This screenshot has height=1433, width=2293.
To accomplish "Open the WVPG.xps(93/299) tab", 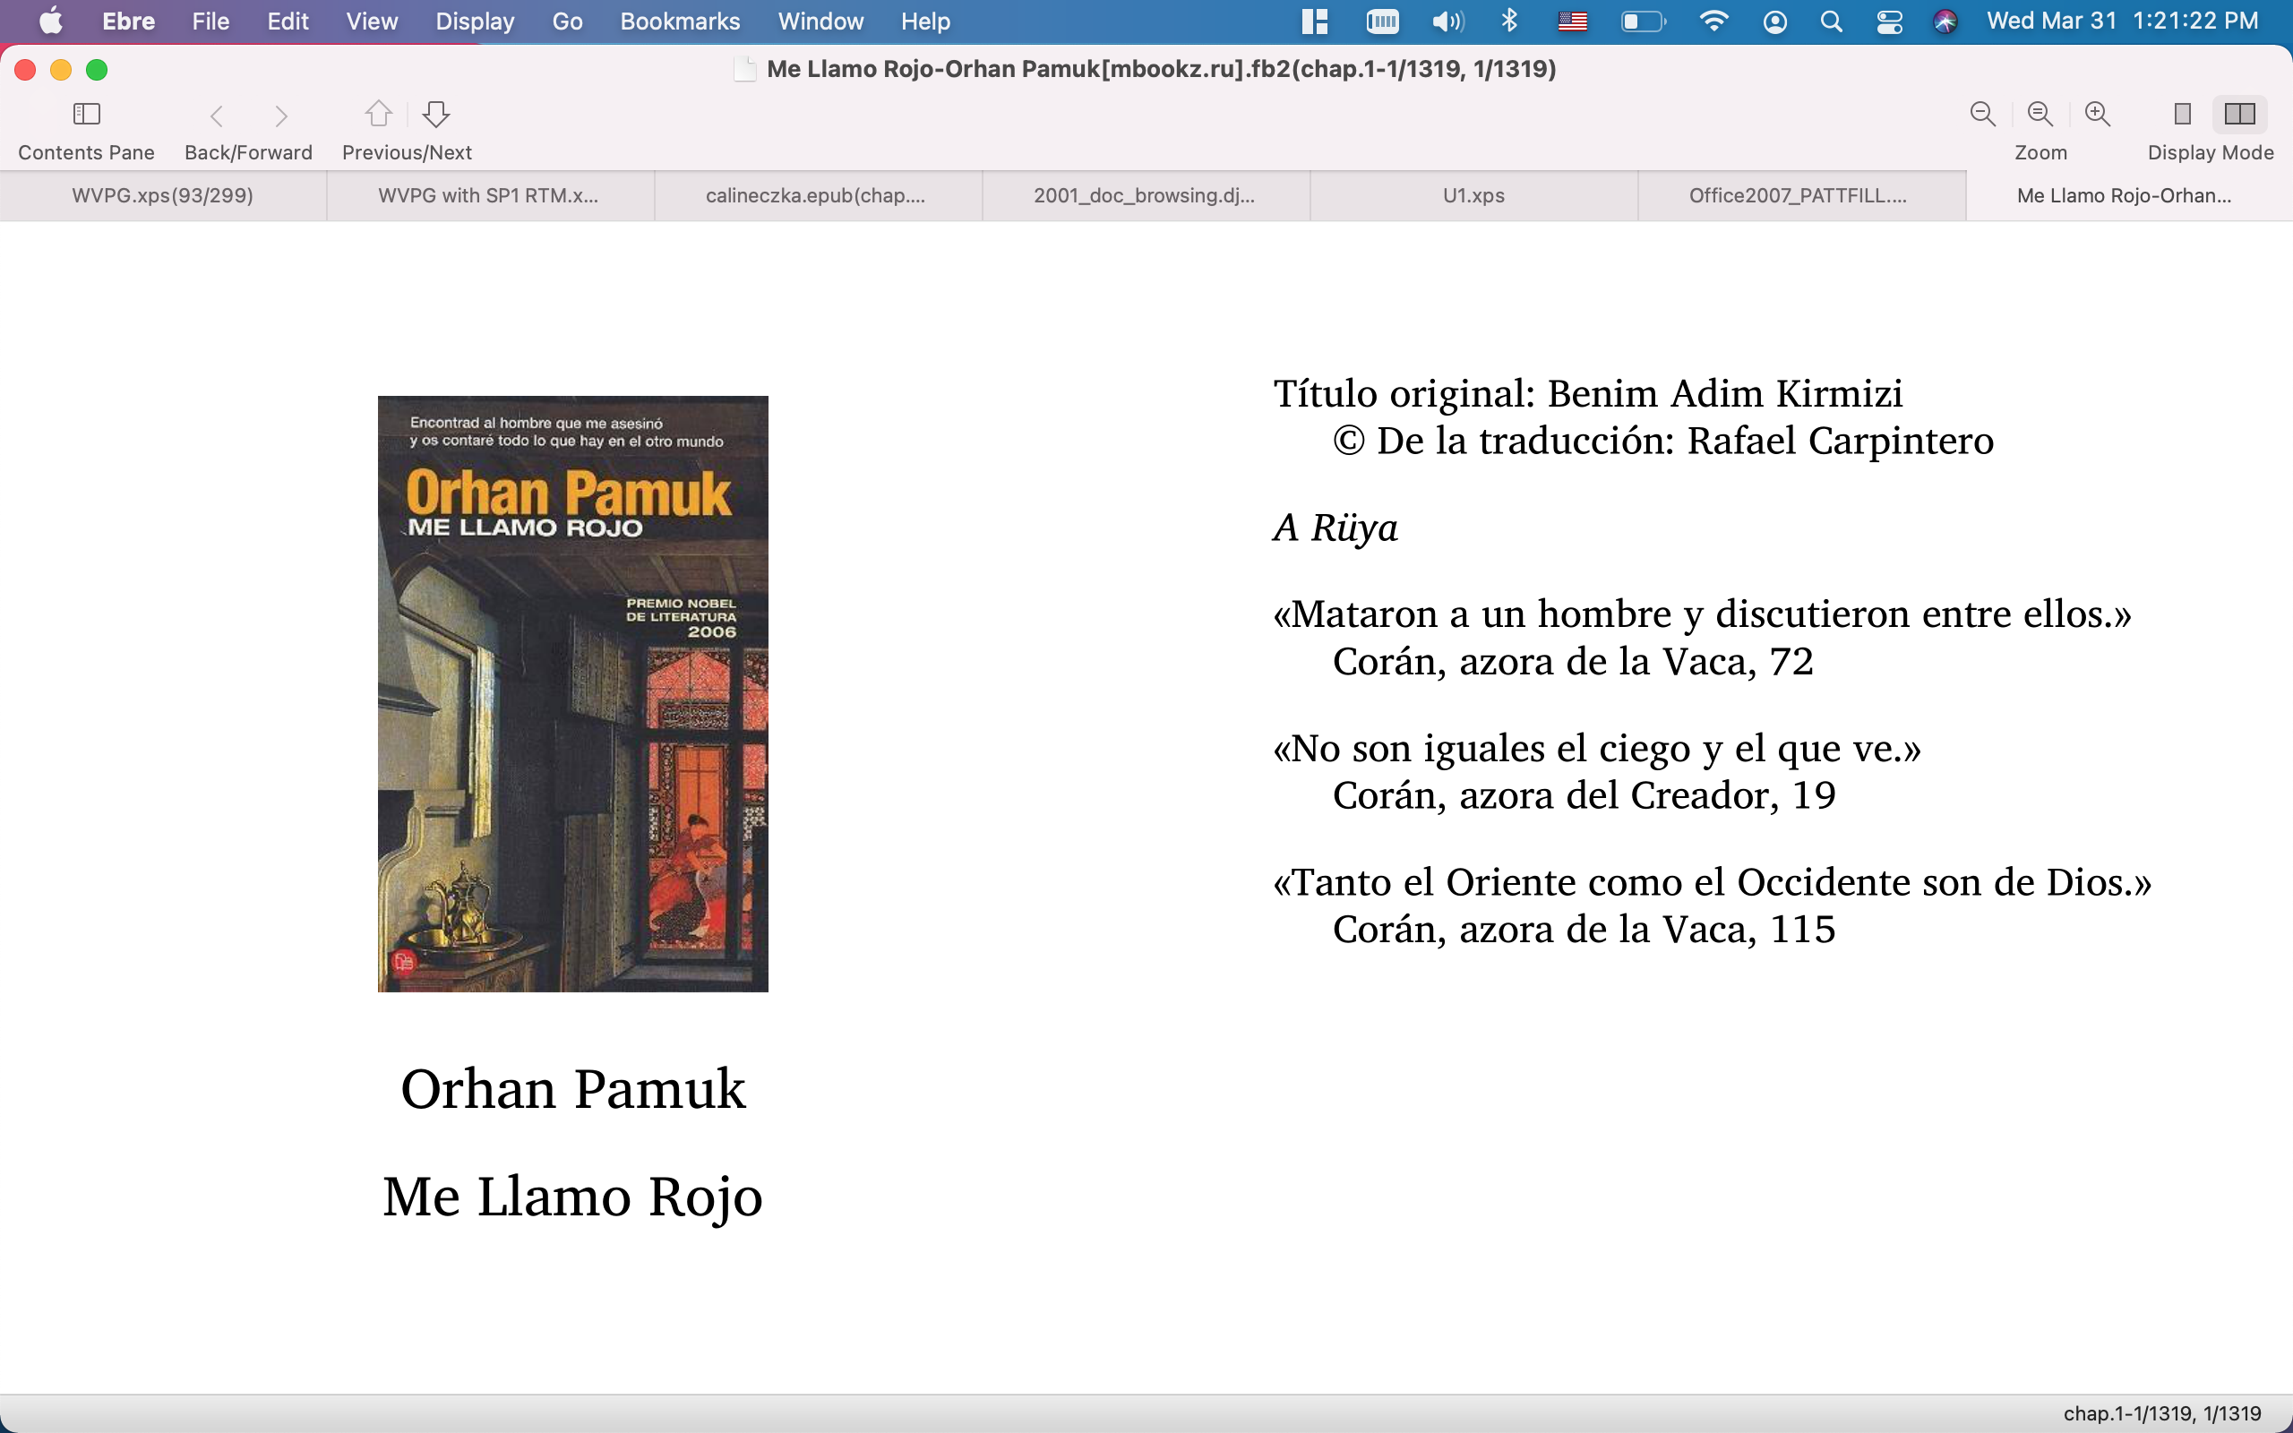I will (x=163, y=195).
